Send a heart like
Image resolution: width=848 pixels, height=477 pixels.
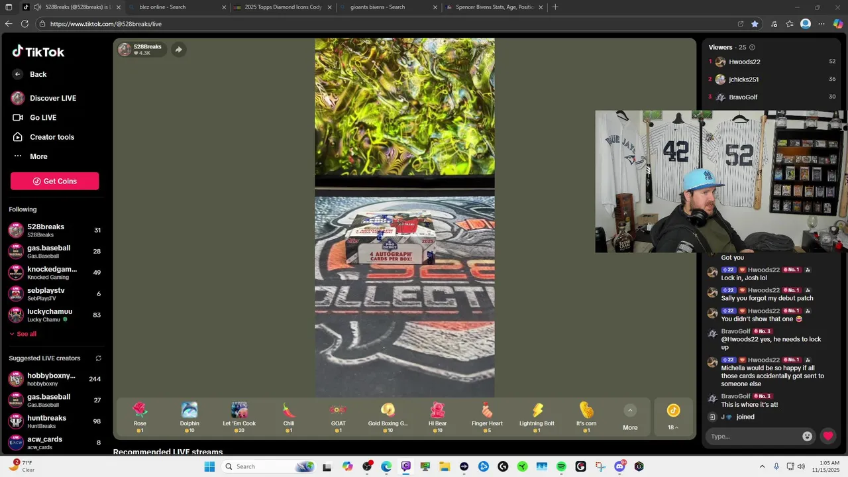828,436
